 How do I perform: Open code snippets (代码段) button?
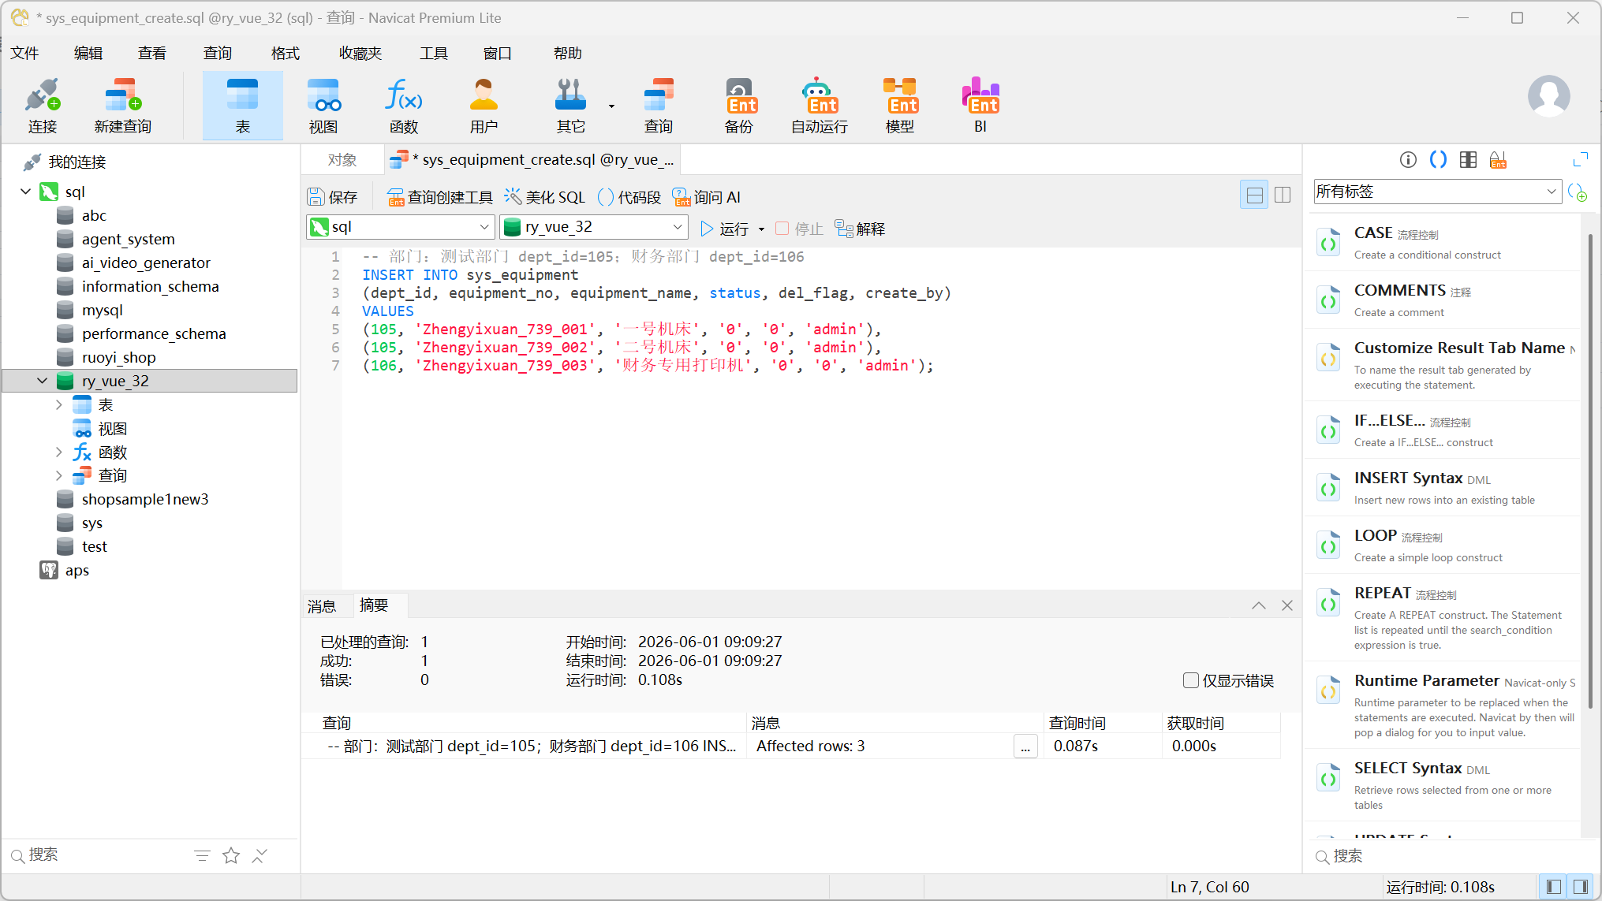[x=629, y=197]
